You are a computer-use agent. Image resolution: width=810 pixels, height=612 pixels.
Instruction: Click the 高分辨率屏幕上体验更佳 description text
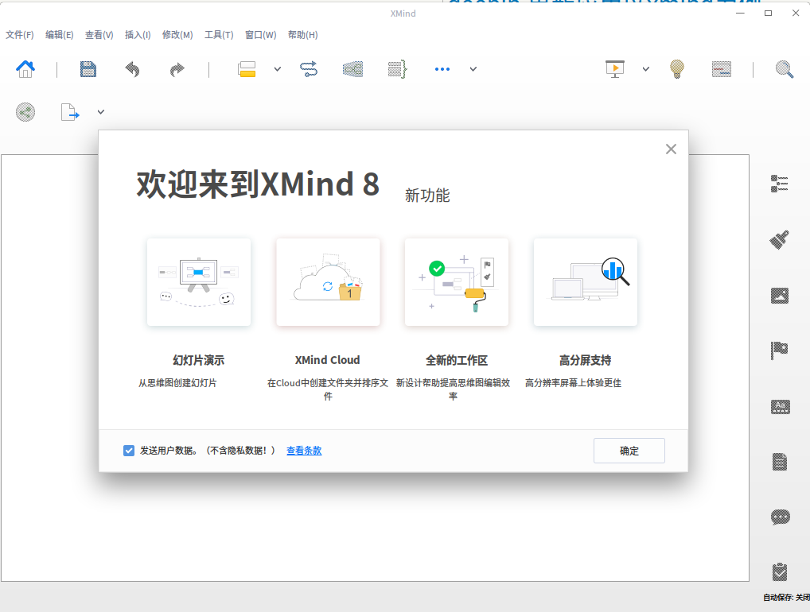coord(574,383)
